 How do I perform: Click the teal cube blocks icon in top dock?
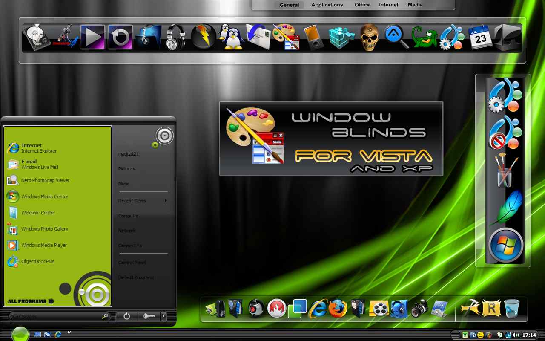(341, 38)
